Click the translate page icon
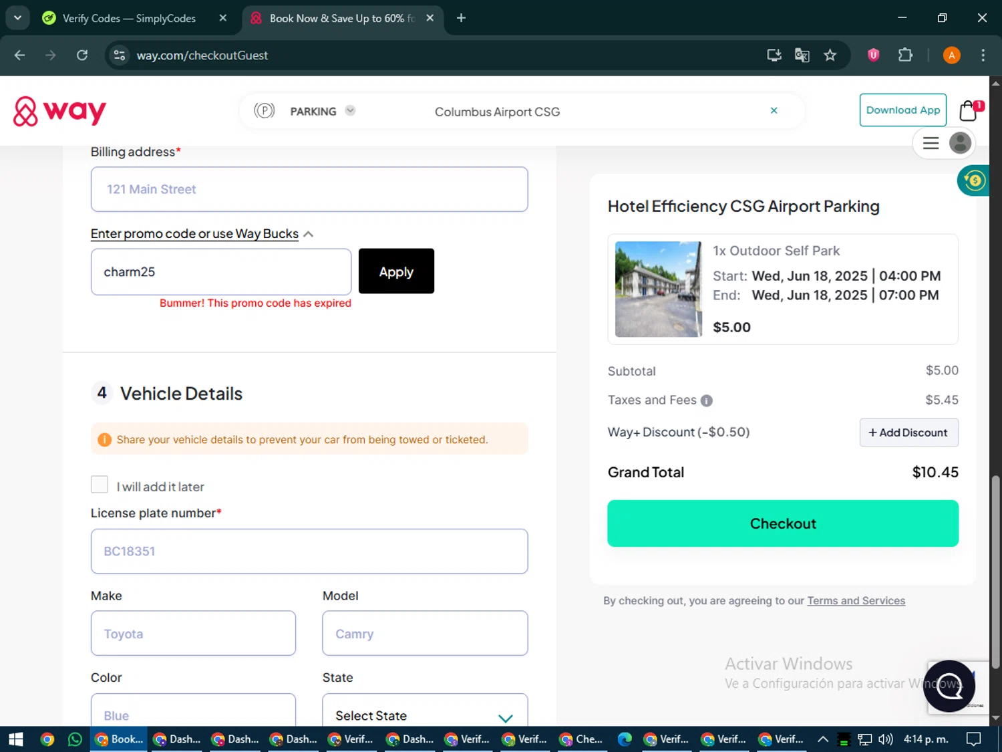This screenshot has height=752, width=1002. [802, 55]
